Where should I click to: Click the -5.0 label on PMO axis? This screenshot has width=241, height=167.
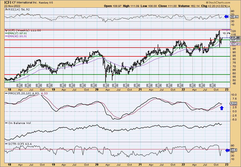234,120
